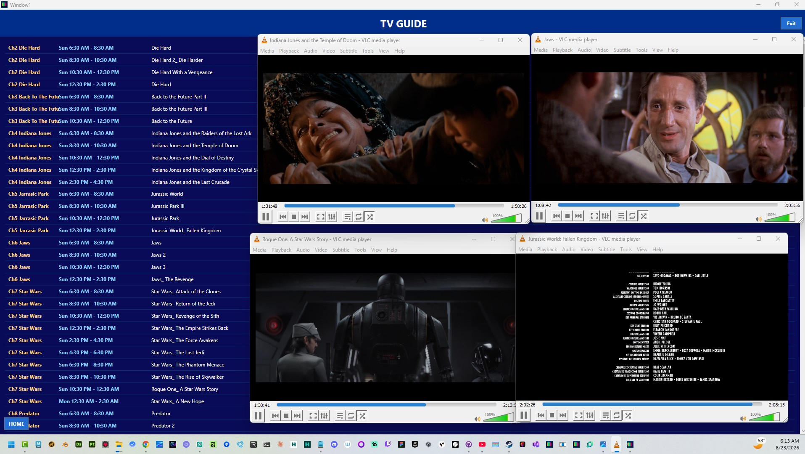Toggle loop mode in the Indiana Jones window
805x454 pixels.
pyautogui.click(x=359, y=217)
